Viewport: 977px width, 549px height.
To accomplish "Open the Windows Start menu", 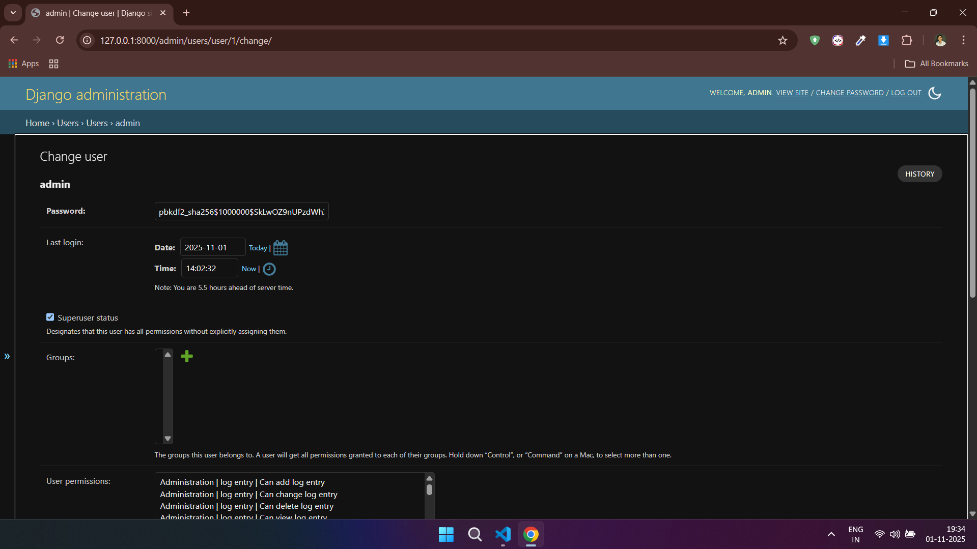I will tap(446, 534).
